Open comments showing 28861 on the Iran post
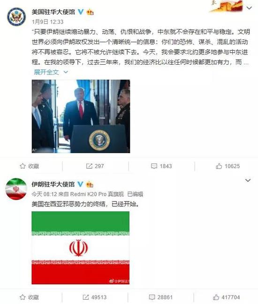258x304 pixels. pyautogui.click(x=161, y=297)
